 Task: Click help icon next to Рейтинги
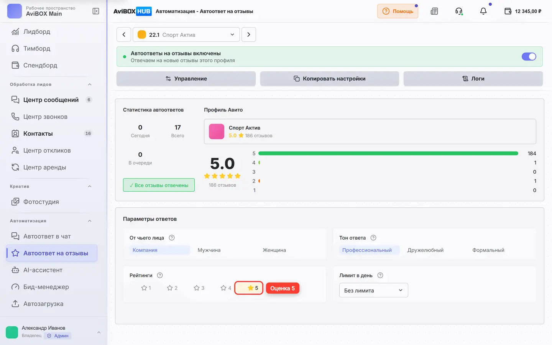tap(160, 275)
